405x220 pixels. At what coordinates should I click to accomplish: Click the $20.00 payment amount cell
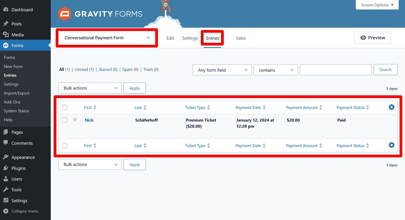coord(293,120)
